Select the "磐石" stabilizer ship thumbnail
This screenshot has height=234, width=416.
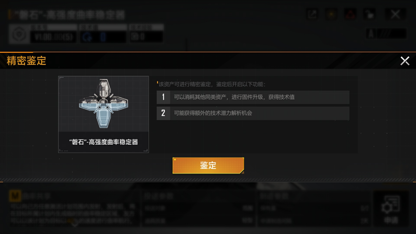point(103,114)
